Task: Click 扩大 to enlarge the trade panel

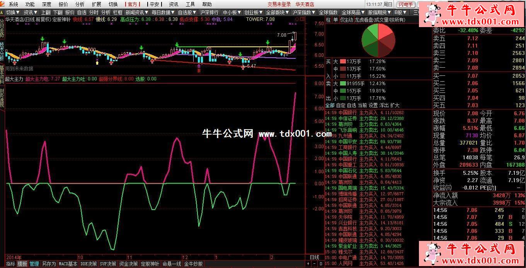Action: (x=395, y=105)
